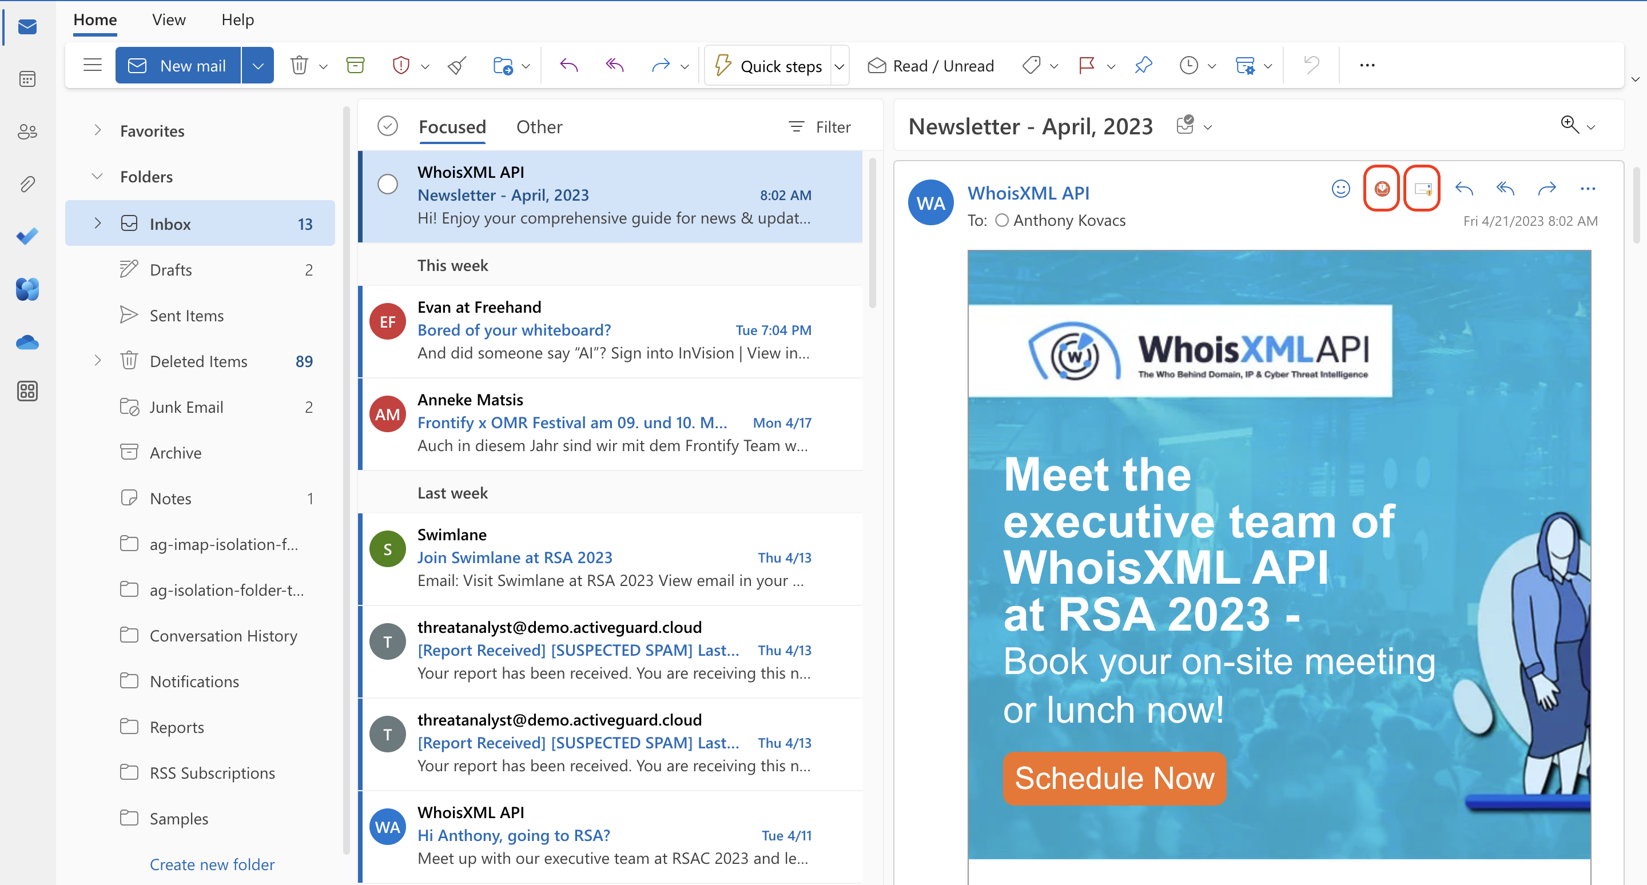Open the Sent Items folder
This screenshot has height=885, width=1647.
[x=200, y=315]
